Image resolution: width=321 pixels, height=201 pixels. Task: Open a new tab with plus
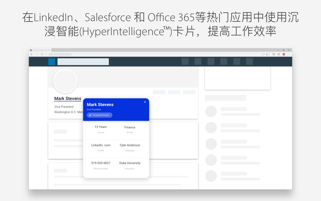(x=53, y=50)
